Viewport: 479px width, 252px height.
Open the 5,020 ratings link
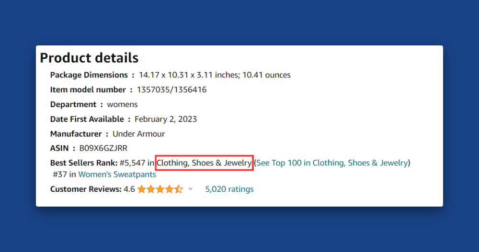(229, 189)
